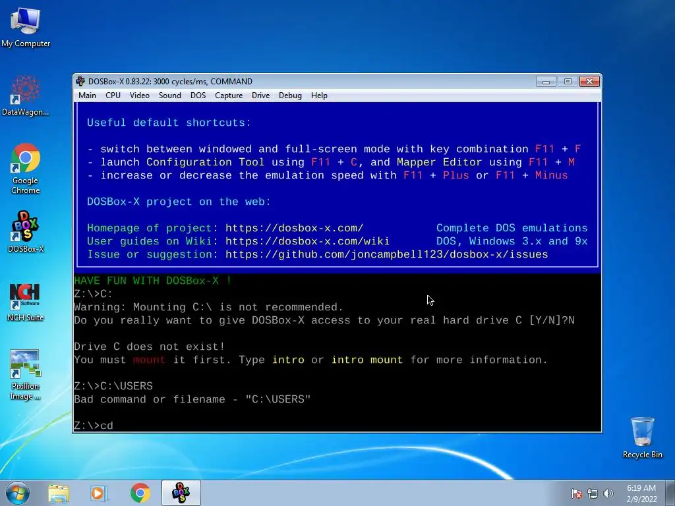The image size is (675, 506).
Task: Click the 'Z:\>C:\USERS' command line
Action: (113, 386)
